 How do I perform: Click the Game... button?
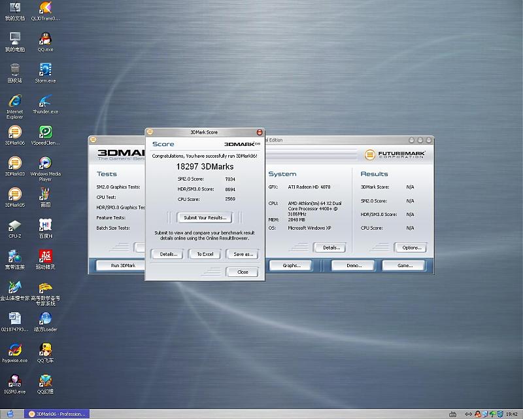(x=405, y=265)
